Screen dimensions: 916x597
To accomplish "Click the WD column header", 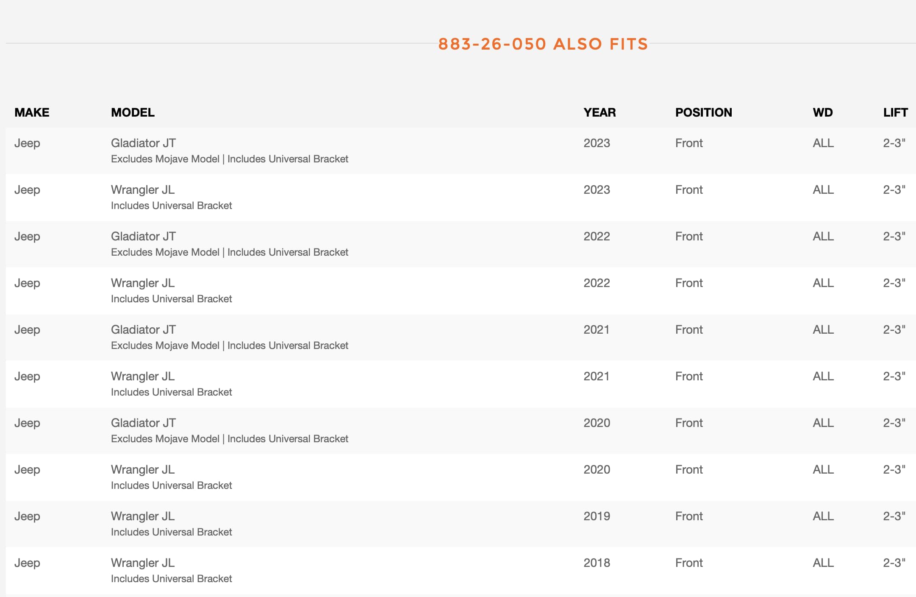I will pos(822,112).
